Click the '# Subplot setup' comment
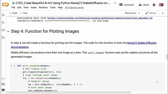 click(x=39, y=81)
